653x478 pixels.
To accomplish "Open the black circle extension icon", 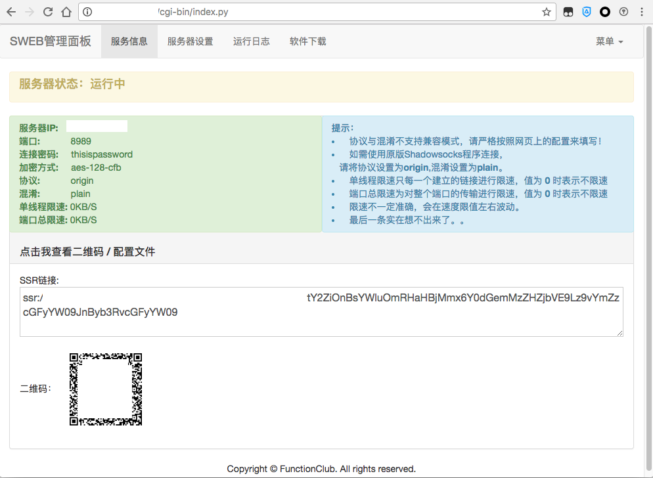I will [604, 12].
